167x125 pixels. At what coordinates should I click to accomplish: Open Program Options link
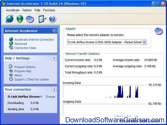pos(25,67)
